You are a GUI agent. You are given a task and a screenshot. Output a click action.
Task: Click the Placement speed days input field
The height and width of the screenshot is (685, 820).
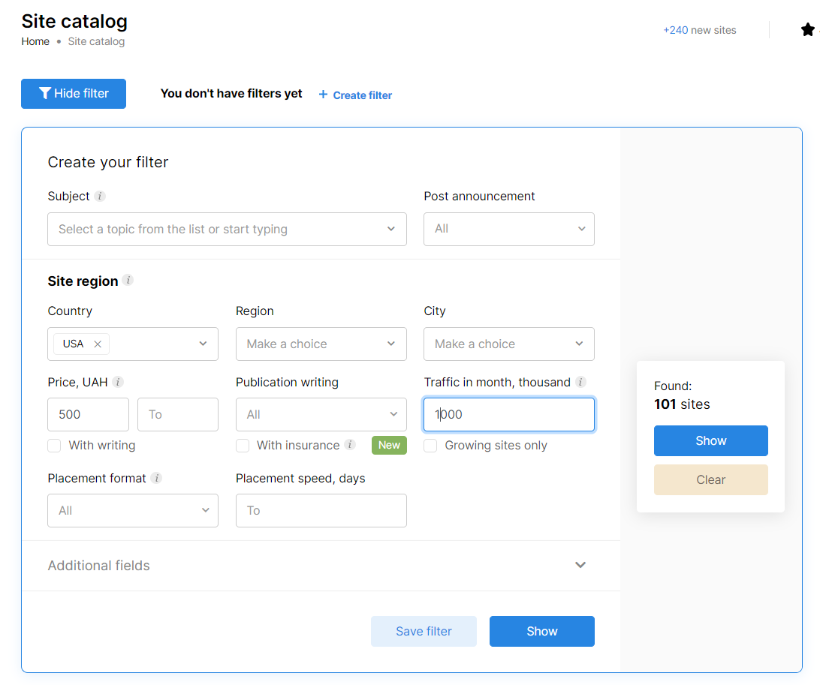coord(321,510)
